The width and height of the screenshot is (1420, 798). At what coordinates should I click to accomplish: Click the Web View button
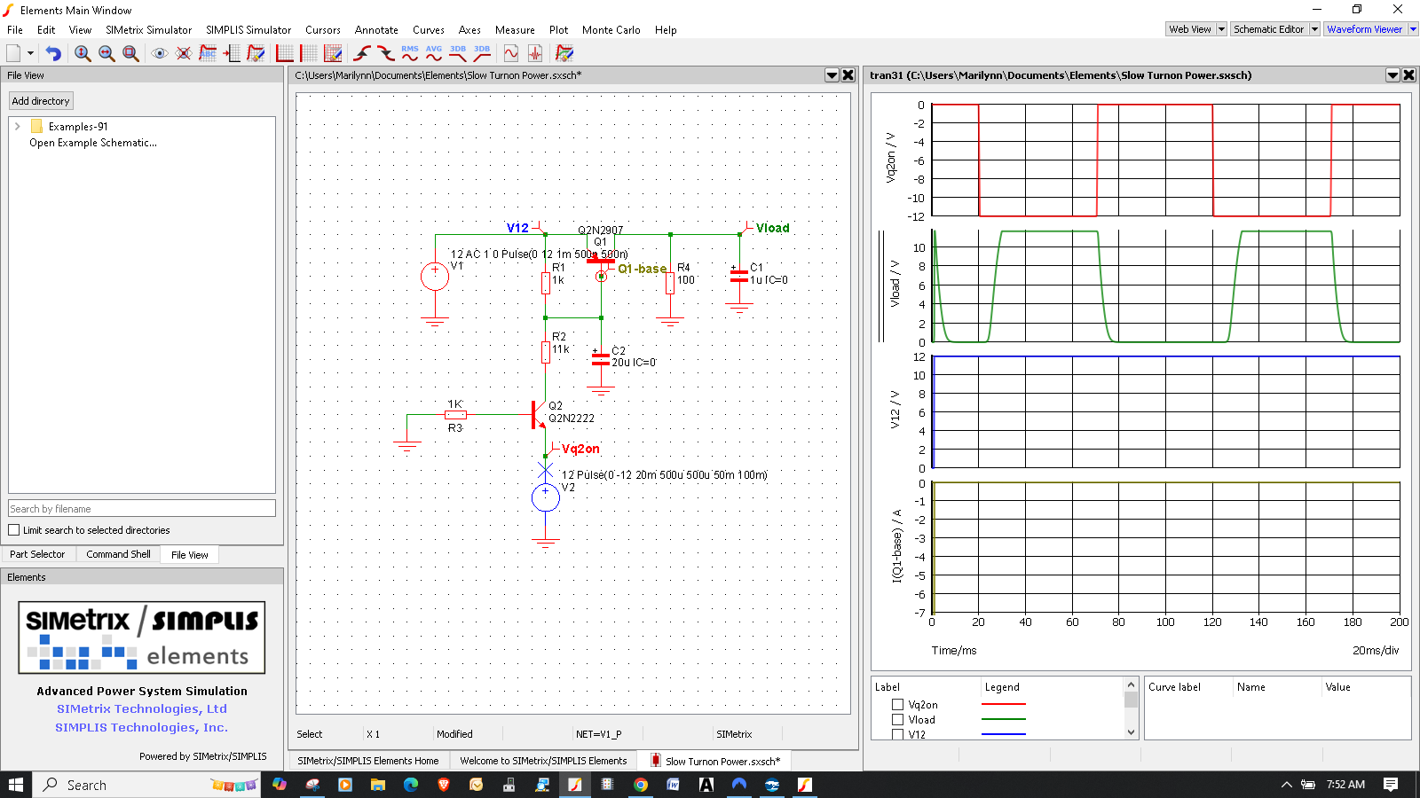click(1190, 29)
